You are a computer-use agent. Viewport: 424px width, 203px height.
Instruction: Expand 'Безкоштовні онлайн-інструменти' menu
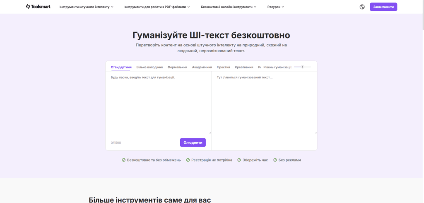pos(229,7)
